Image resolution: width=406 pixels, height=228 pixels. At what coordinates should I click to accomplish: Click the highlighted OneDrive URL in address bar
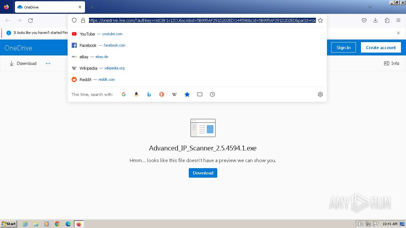coord(202,20)
